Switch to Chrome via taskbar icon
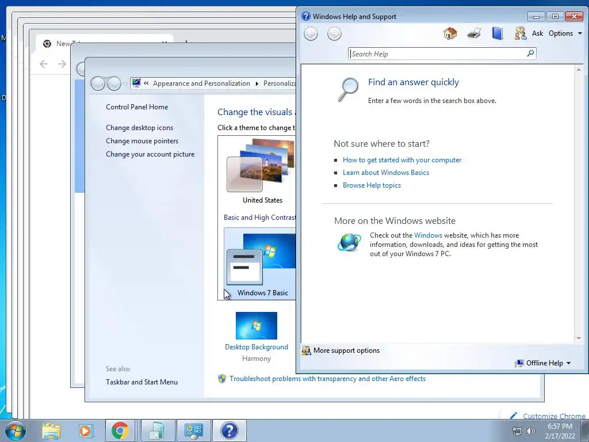The width and height of the screenshot is (589, 442). [x=120, y=430]
